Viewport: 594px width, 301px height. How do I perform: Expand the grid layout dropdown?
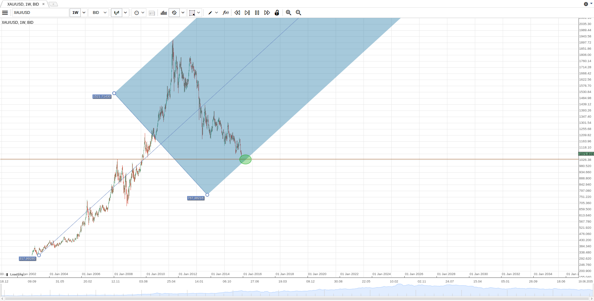click(x=198, y=13)
